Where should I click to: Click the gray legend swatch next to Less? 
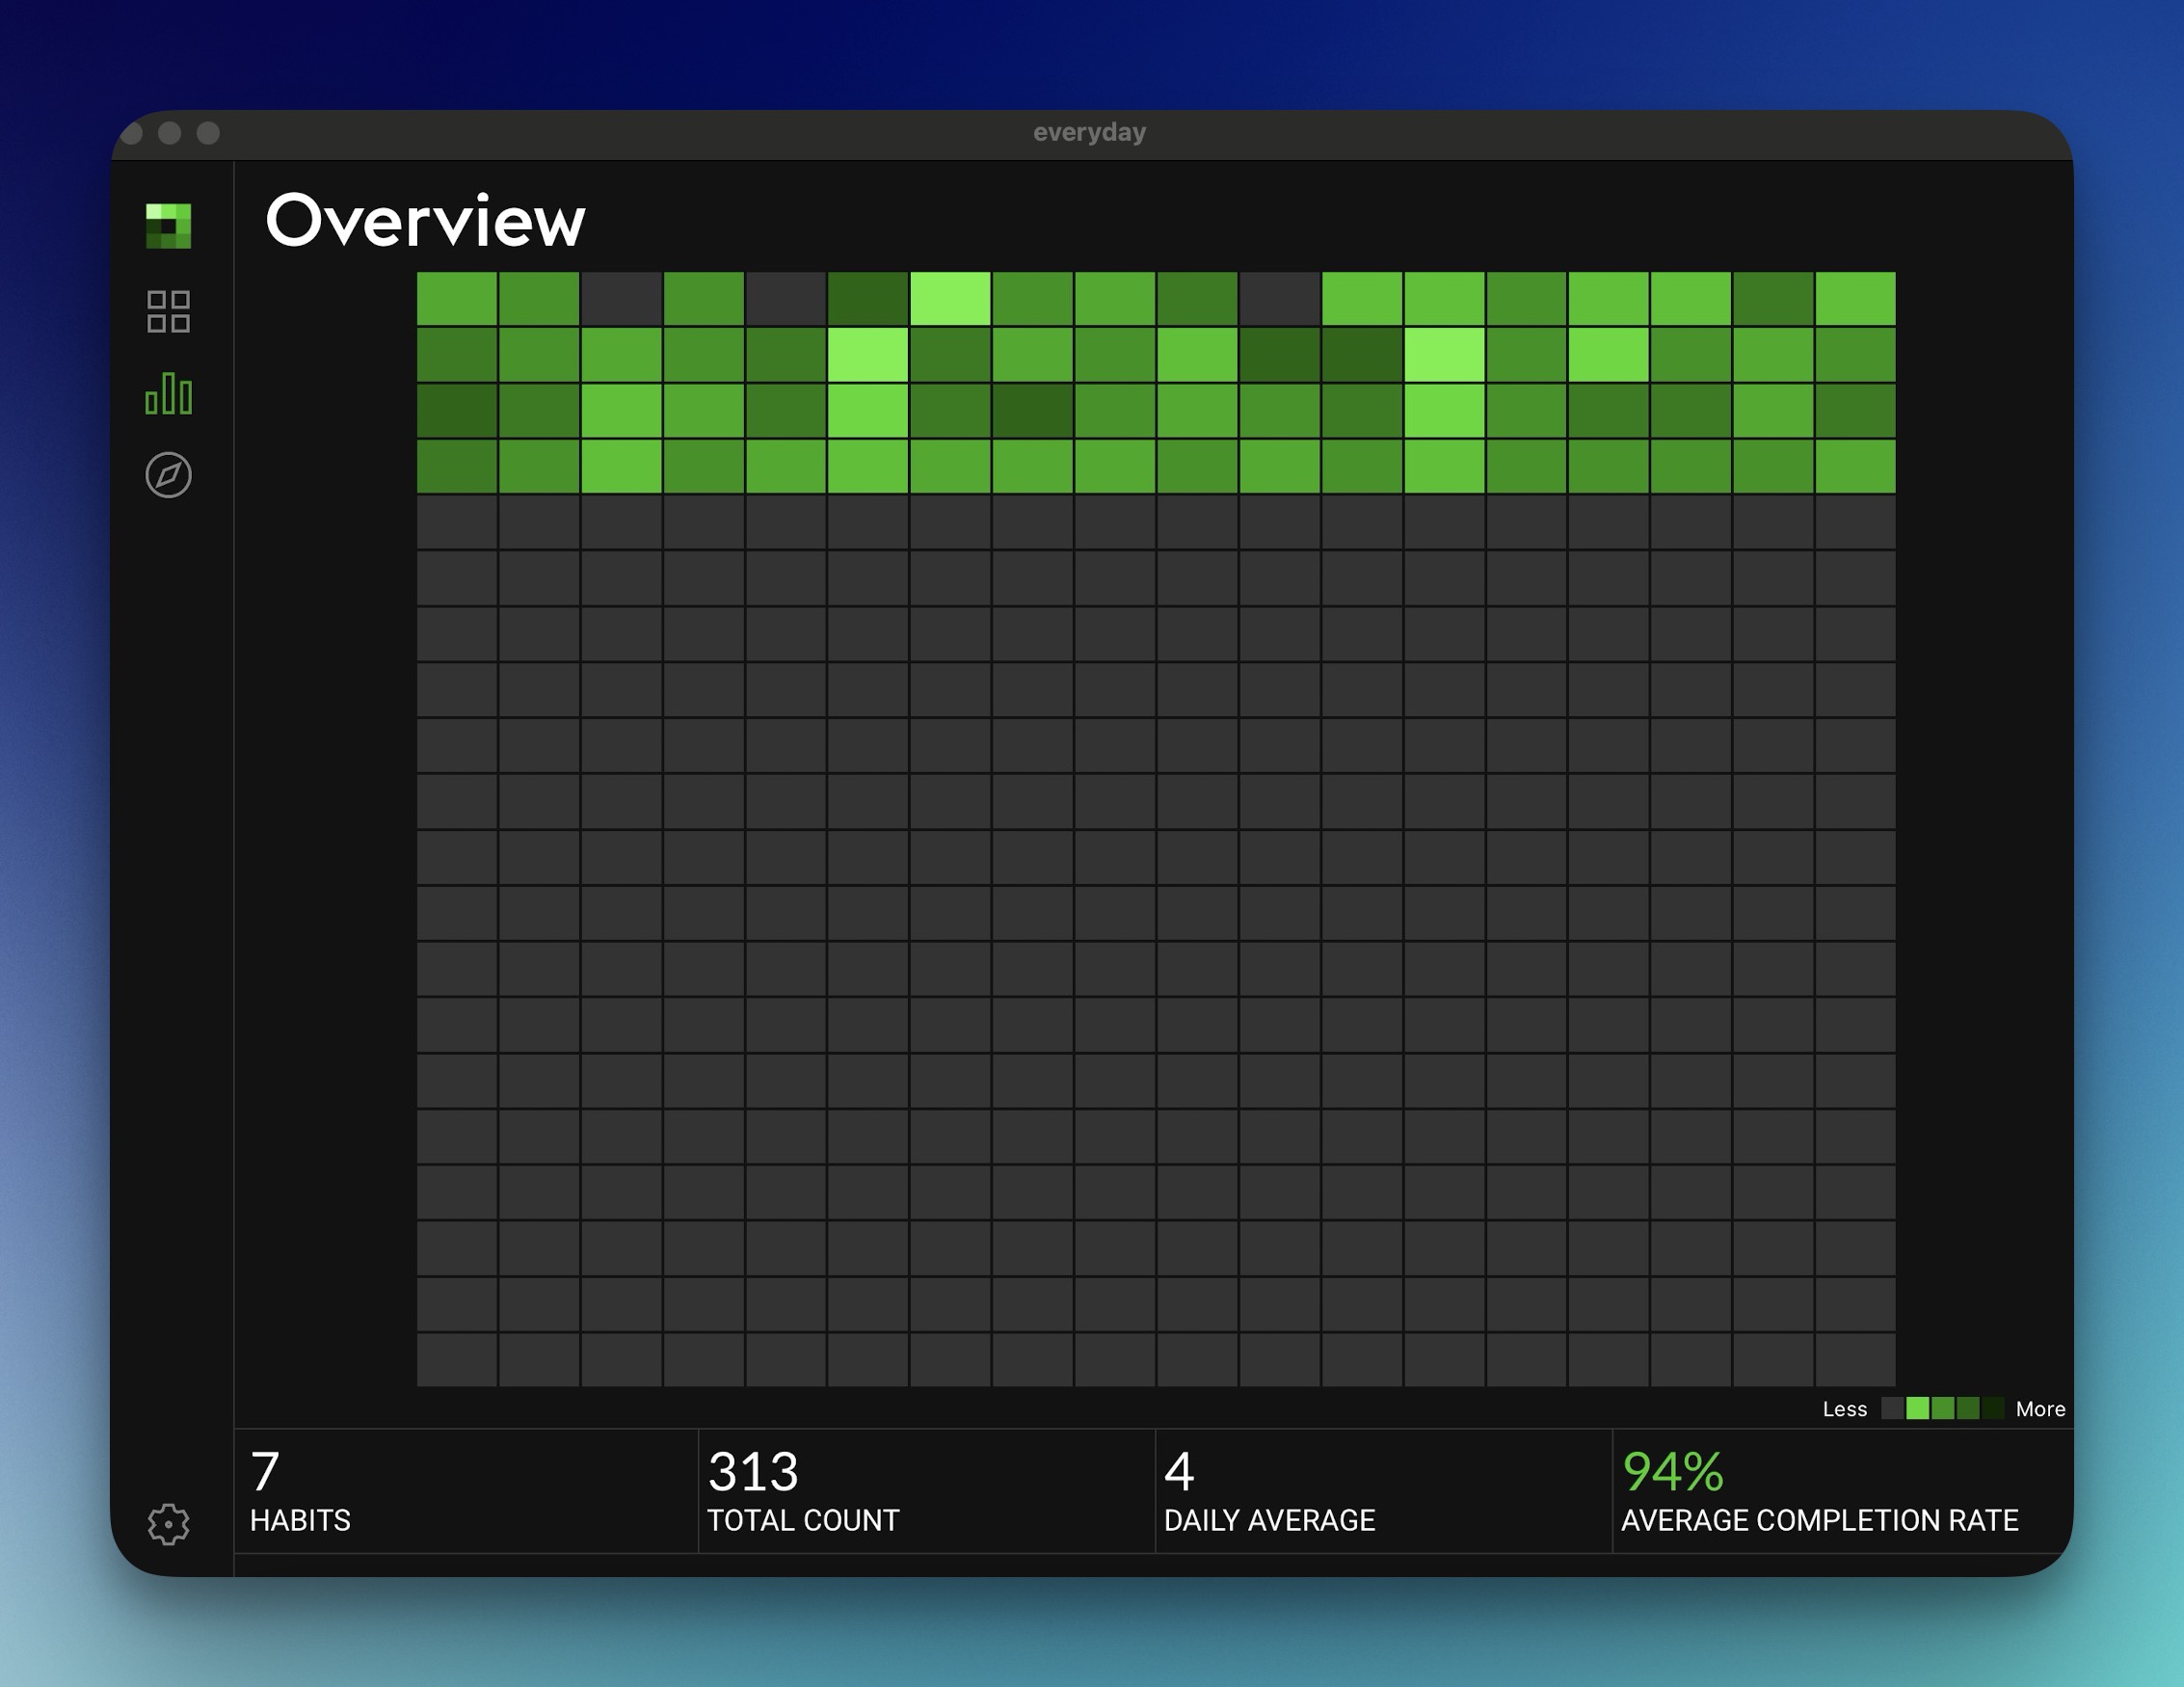1892,1408
